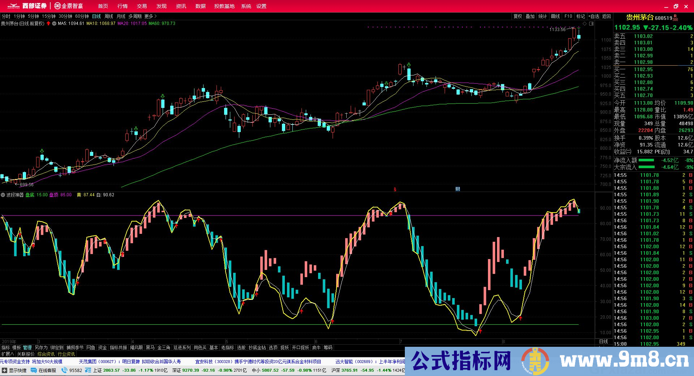This screenshot has height=376, width=694.
Task: Open the 行情 menu
Action: (123, 6)
